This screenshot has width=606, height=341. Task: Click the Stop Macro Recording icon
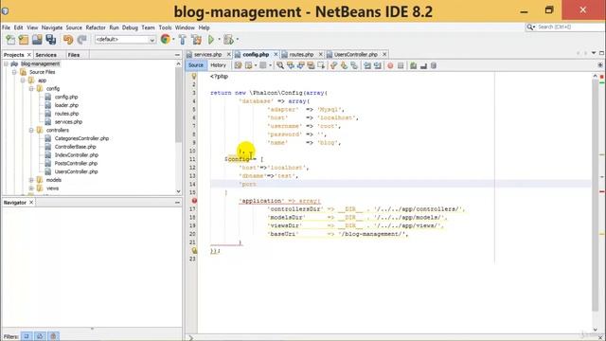point(401,65)
